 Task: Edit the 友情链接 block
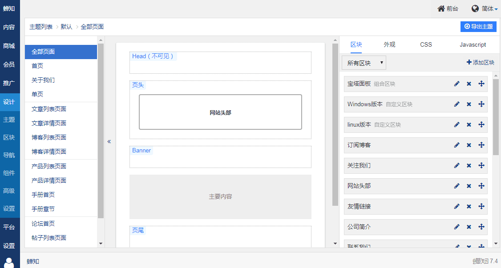click(457, 207)
